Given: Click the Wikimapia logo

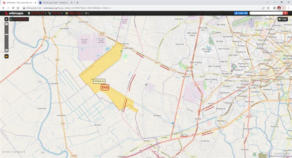Looking at the screenshot, I should 14,13.
